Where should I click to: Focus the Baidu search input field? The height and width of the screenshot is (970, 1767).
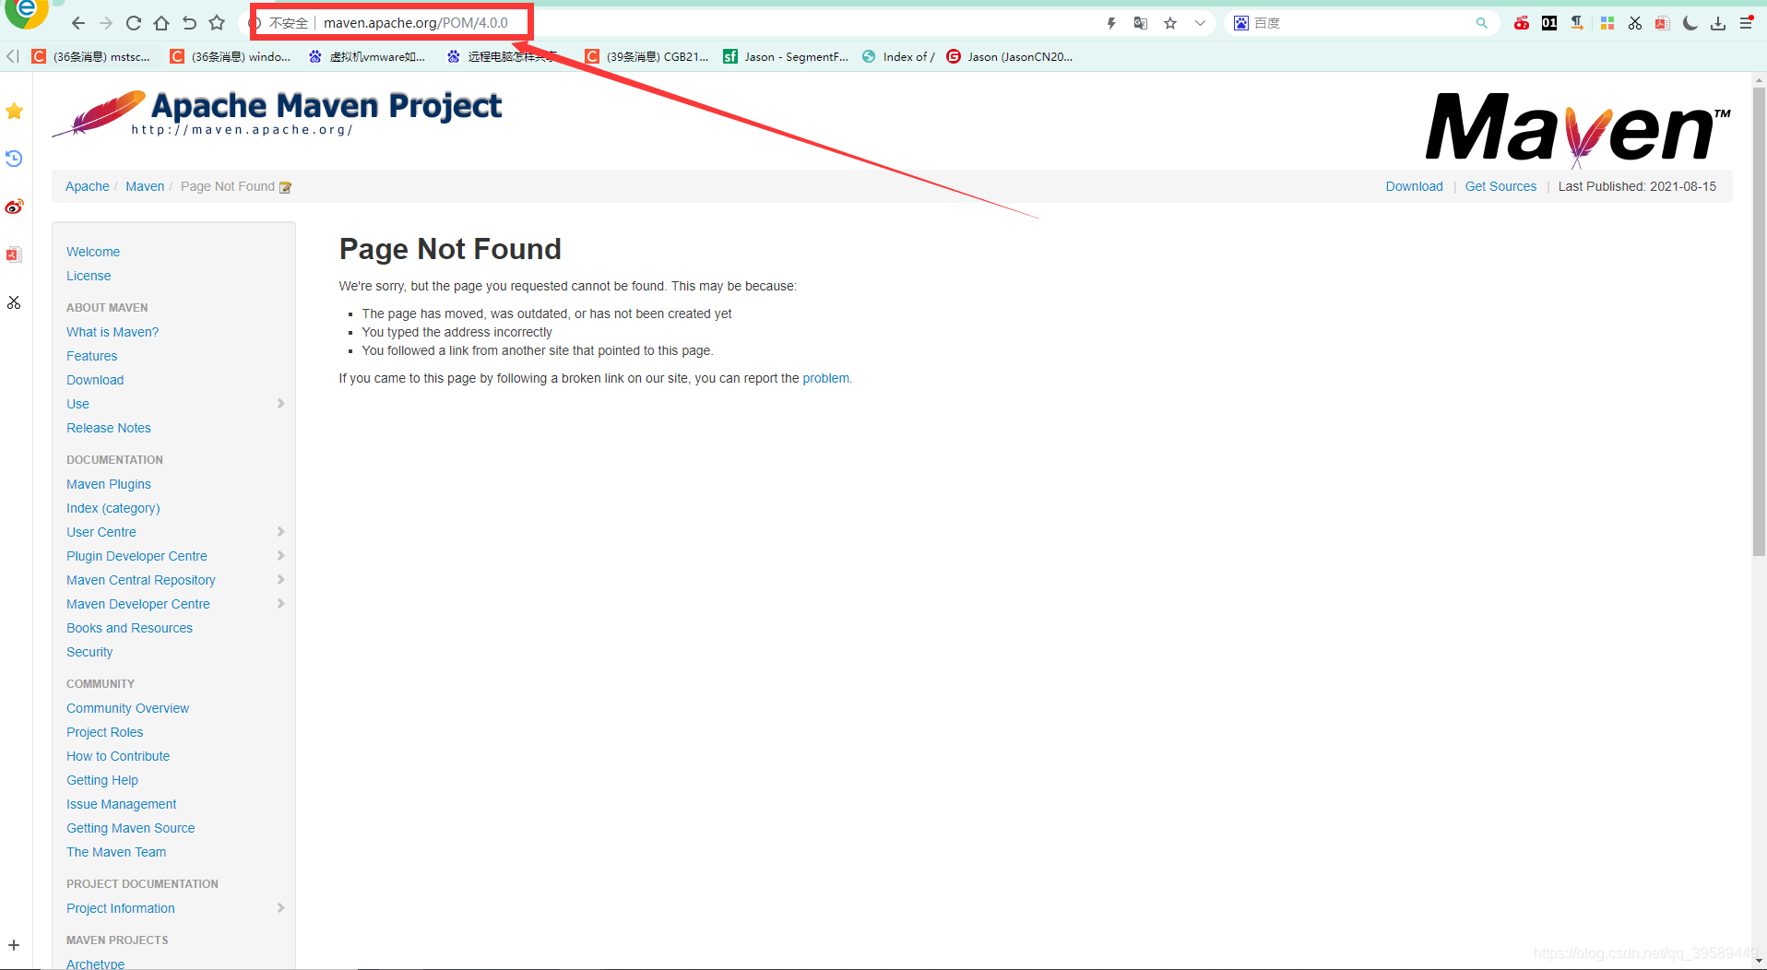tap(1360, 23)
